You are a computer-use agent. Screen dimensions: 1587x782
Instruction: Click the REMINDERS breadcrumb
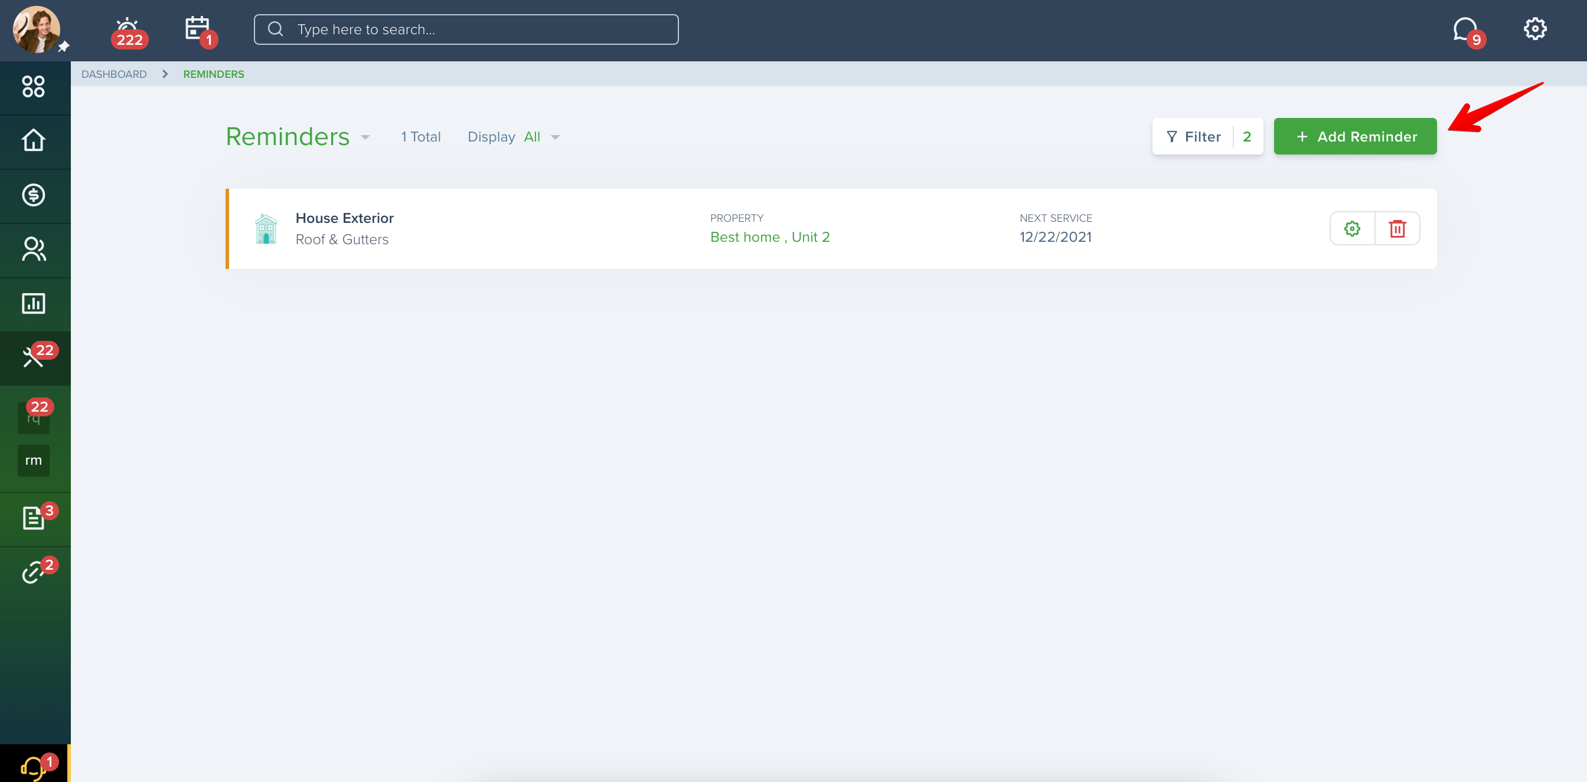point(214,74)
